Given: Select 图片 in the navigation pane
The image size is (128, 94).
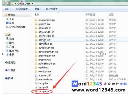Looking at the screenshot, I should pyautogui.click(x=11, y=43).
